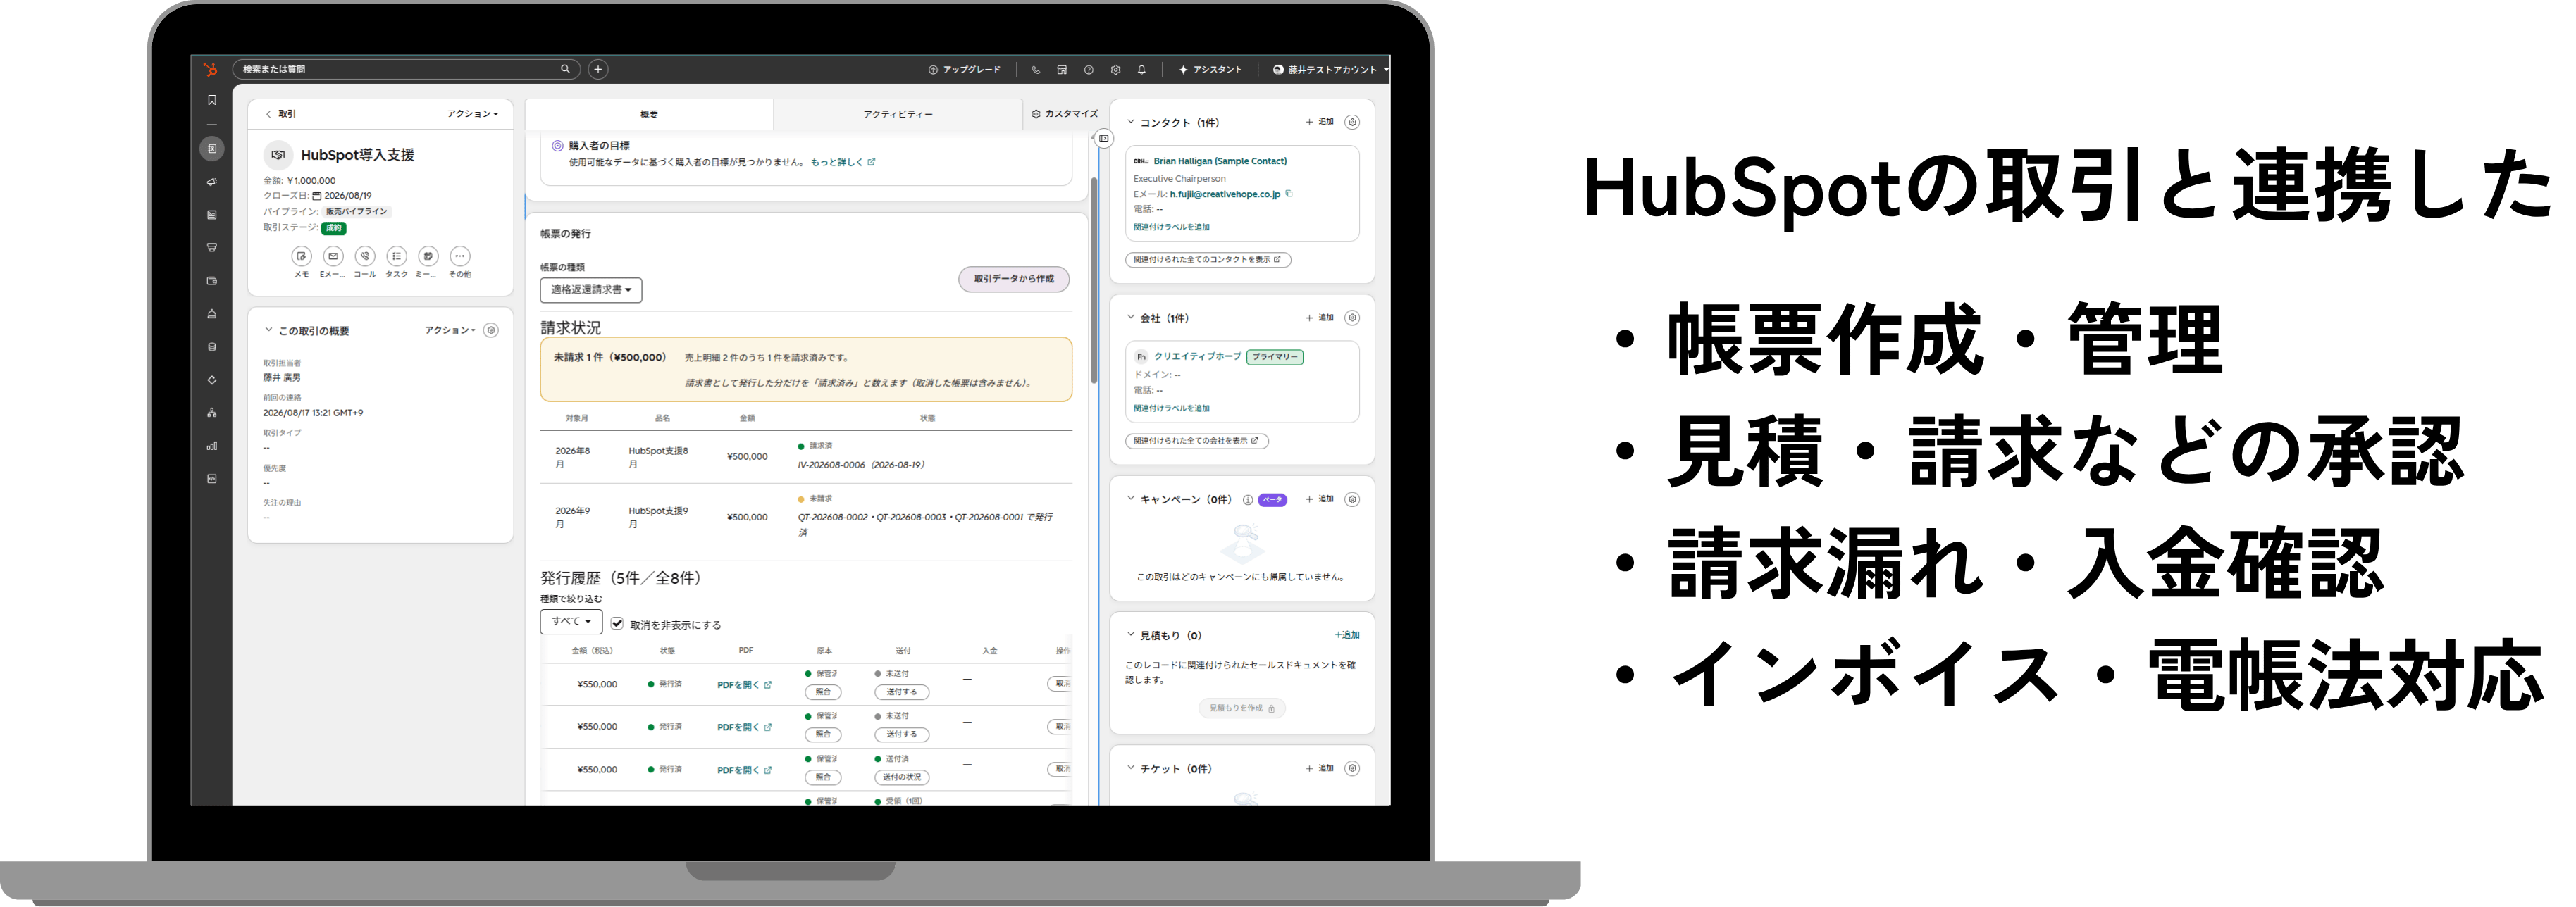Open the help question mark icon
Screen dimensions: 2576x907
pyautogui.click(x=1089, y=70)
